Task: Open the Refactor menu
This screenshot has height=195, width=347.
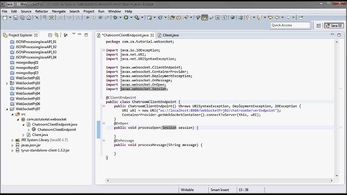Action: [x=41, y=11]
